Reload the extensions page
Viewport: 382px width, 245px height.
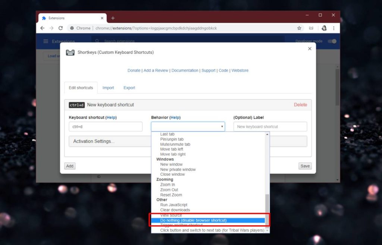(x=61, y=28)
